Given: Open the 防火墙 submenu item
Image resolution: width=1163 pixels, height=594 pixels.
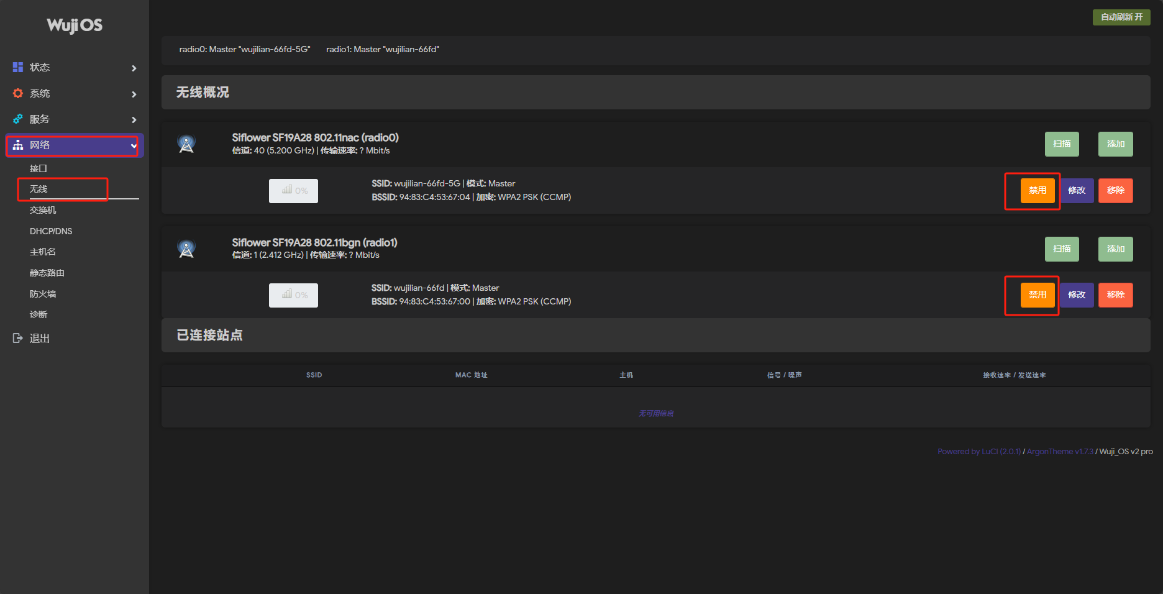Looking at the screenshot, I should tap(43, 294).
